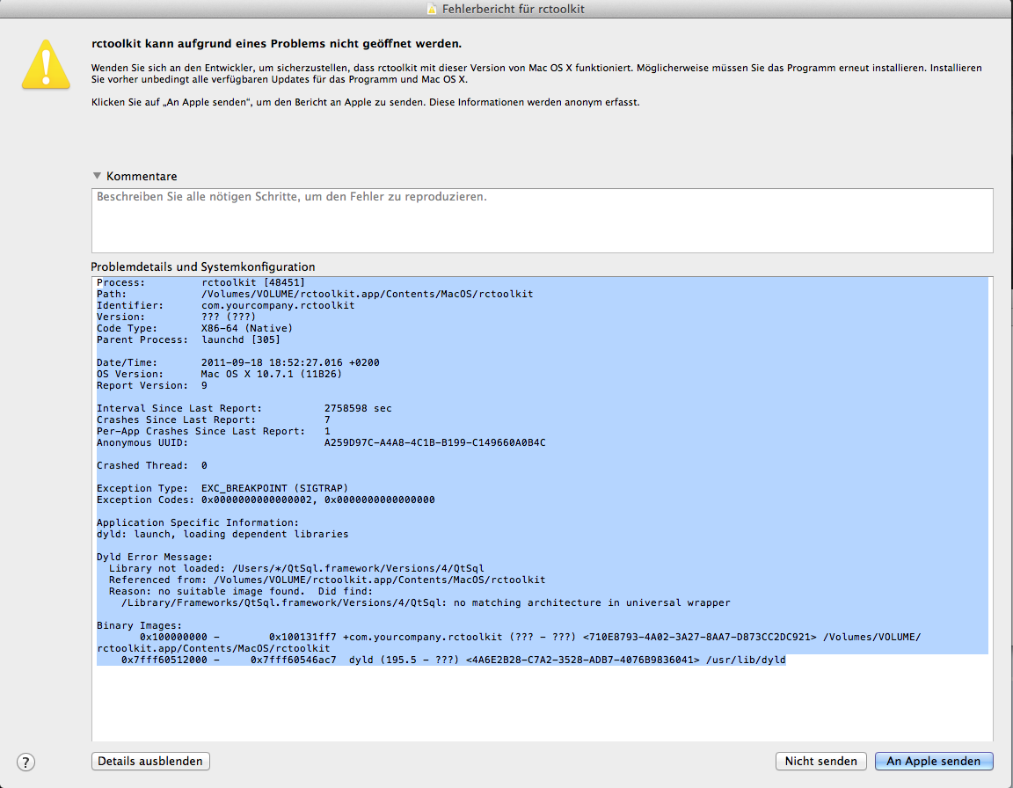Click the 'Dyld Error Message:' line
Screen dimensions: 1013x788
click(x=155, y=557)
